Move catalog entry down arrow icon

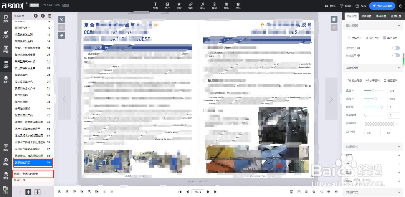(x=43, y=16)
